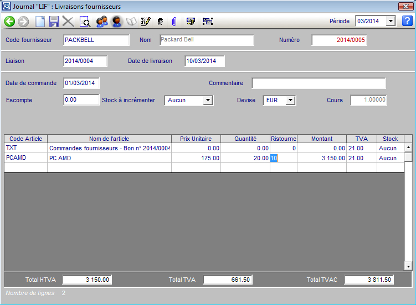Click the open book icon
This screenshot has height=305, width=416.
point(131,22)
